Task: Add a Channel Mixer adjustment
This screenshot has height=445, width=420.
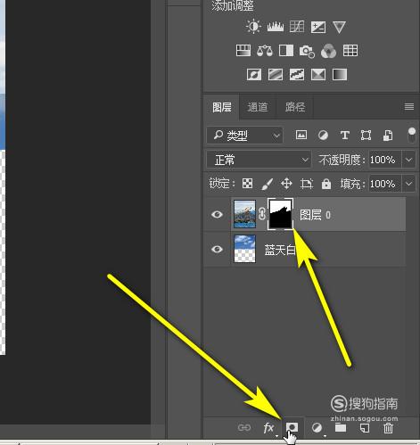Action: [x=329, y=51]
